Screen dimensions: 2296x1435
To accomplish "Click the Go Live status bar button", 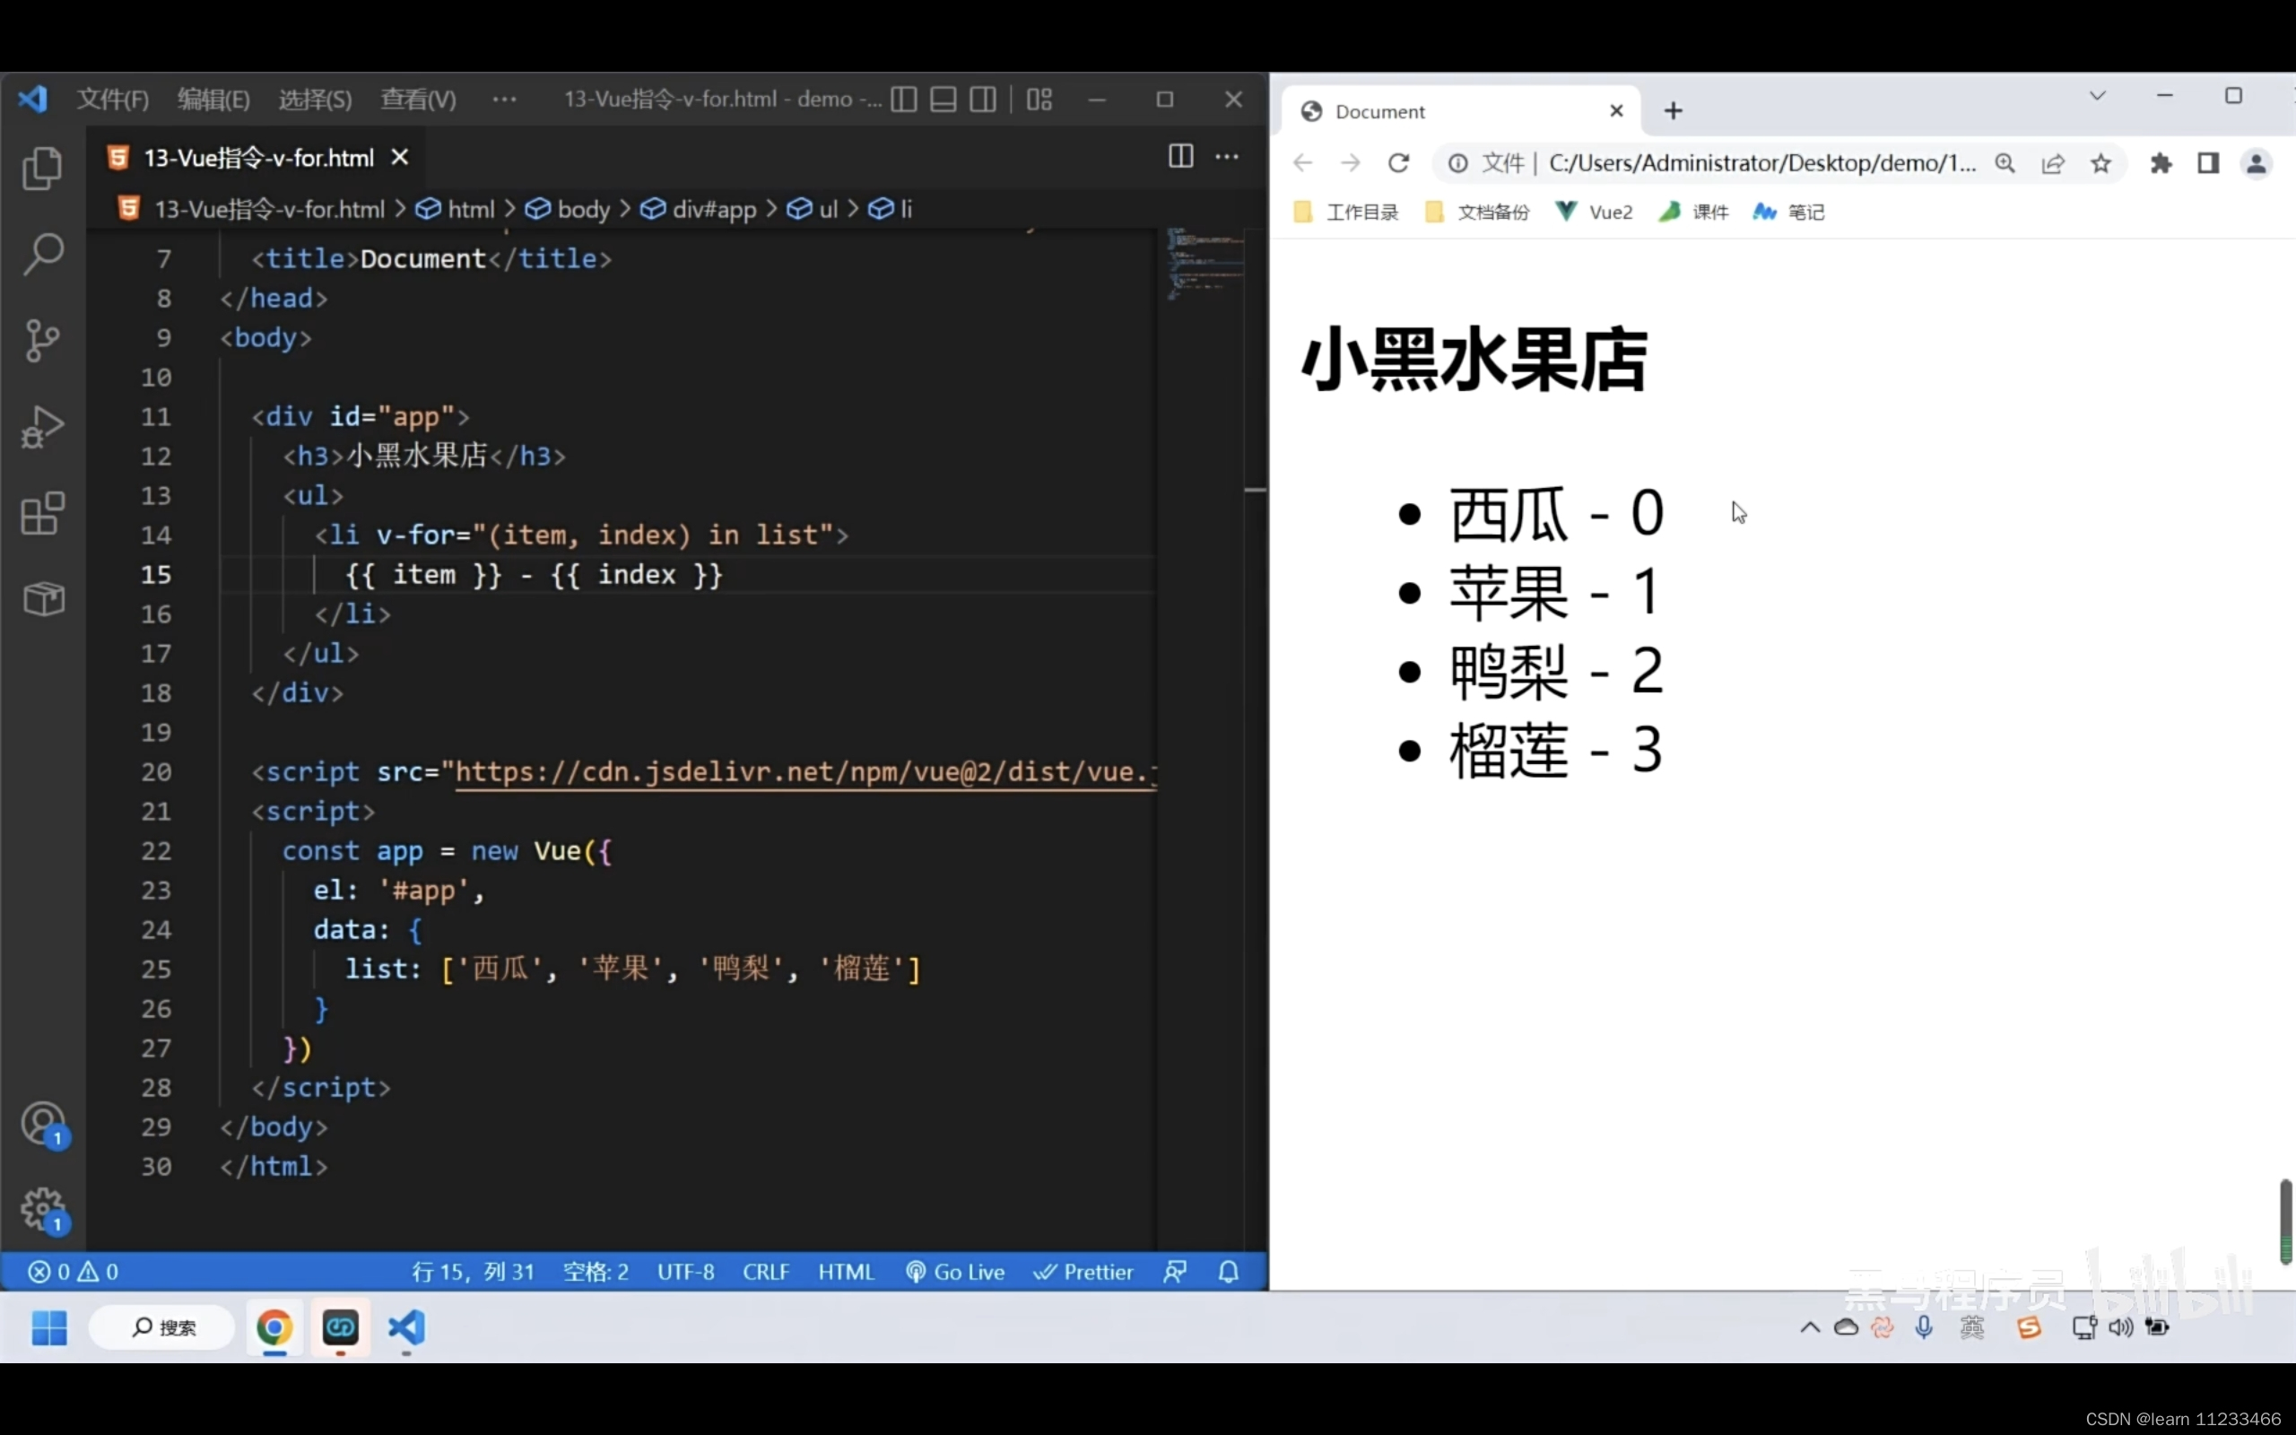I will [955, 1272].
